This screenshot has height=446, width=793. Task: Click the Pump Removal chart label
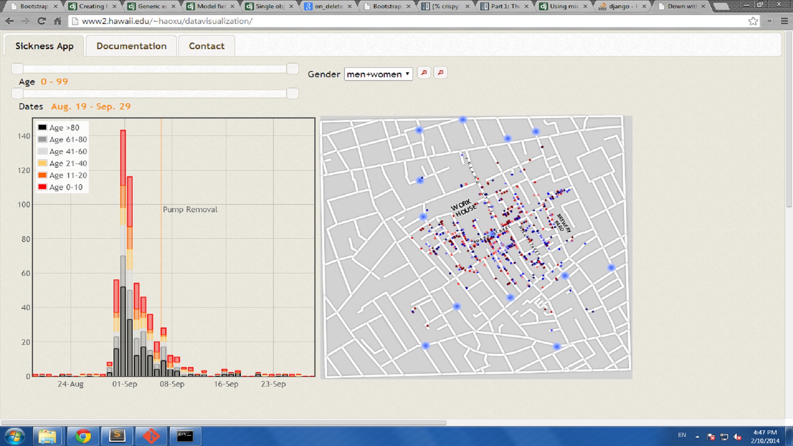[190, 209]
